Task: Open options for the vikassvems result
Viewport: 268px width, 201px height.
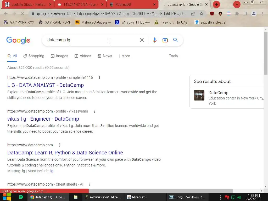Action: [x=94, y=111]
